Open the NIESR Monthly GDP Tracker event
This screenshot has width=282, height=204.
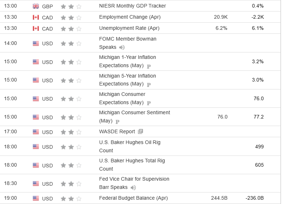[x=132, y=6]
